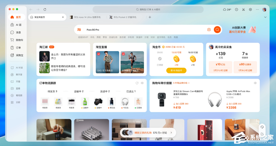Open the camera order marked 运输中

(98, 103)
